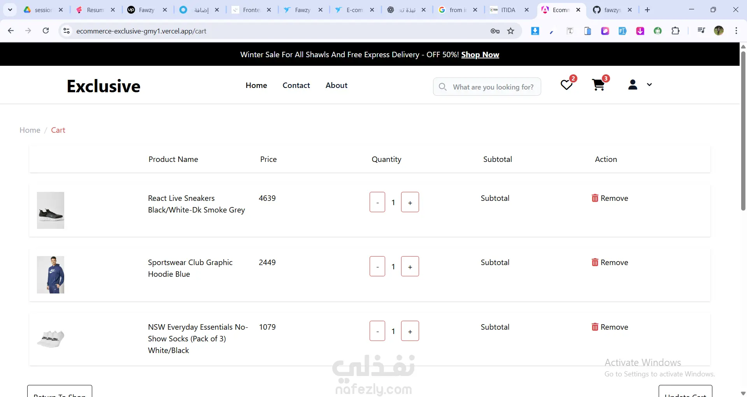Image resolution: width=747 pixels, height=397 pixels.
Task: Click the Home breadcrumb link
Action: (30, 130)
